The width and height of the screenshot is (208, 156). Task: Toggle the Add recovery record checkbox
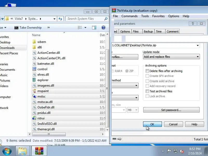pyautogui.click(x=147, y=86)
